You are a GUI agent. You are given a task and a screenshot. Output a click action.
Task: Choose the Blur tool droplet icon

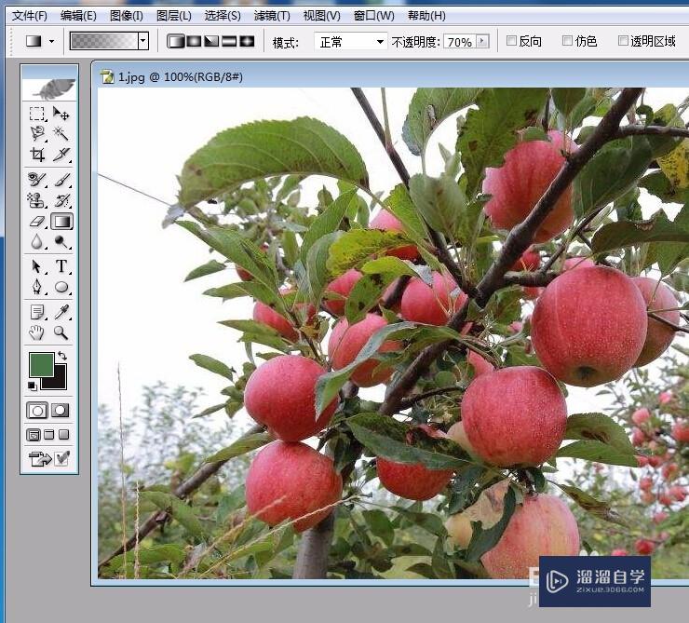(x=37, y=241)
